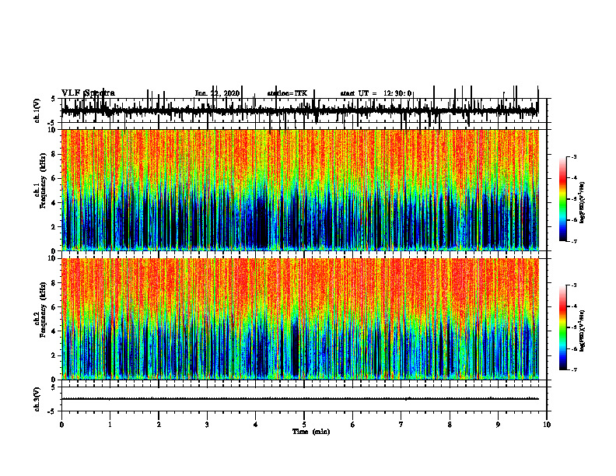Click time axis tick label "6"
This screenshot has width=616, height=476.
(353, 425)
